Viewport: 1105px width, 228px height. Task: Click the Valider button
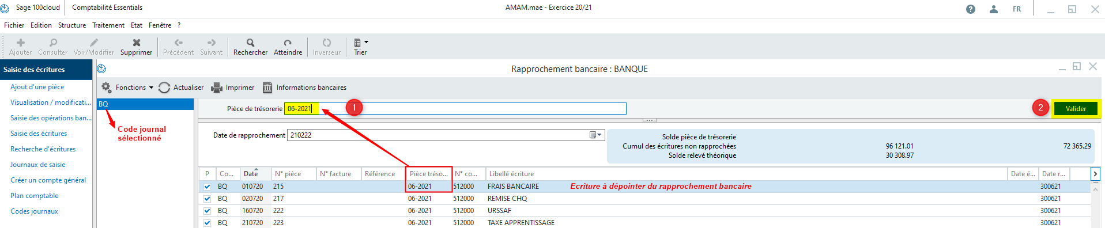(x=1076, y=109)
